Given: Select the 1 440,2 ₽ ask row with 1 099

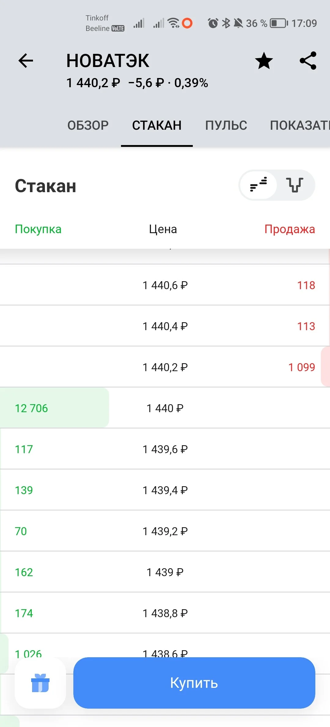Looking at the screenshot, I should (165, 367).
